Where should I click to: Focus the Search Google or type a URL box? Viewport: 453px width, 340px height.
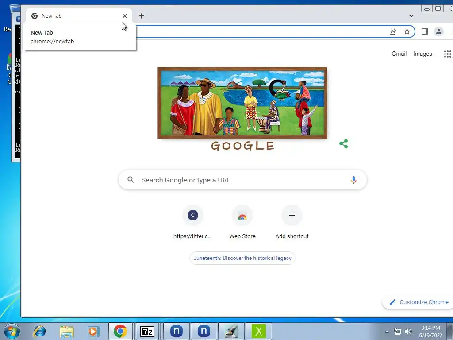[242, 180]
